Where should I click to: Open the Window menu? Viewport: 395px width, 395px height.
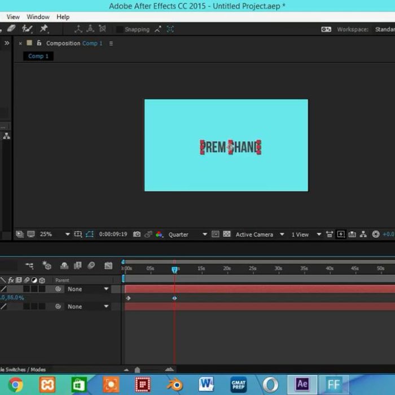pos(38,17)
